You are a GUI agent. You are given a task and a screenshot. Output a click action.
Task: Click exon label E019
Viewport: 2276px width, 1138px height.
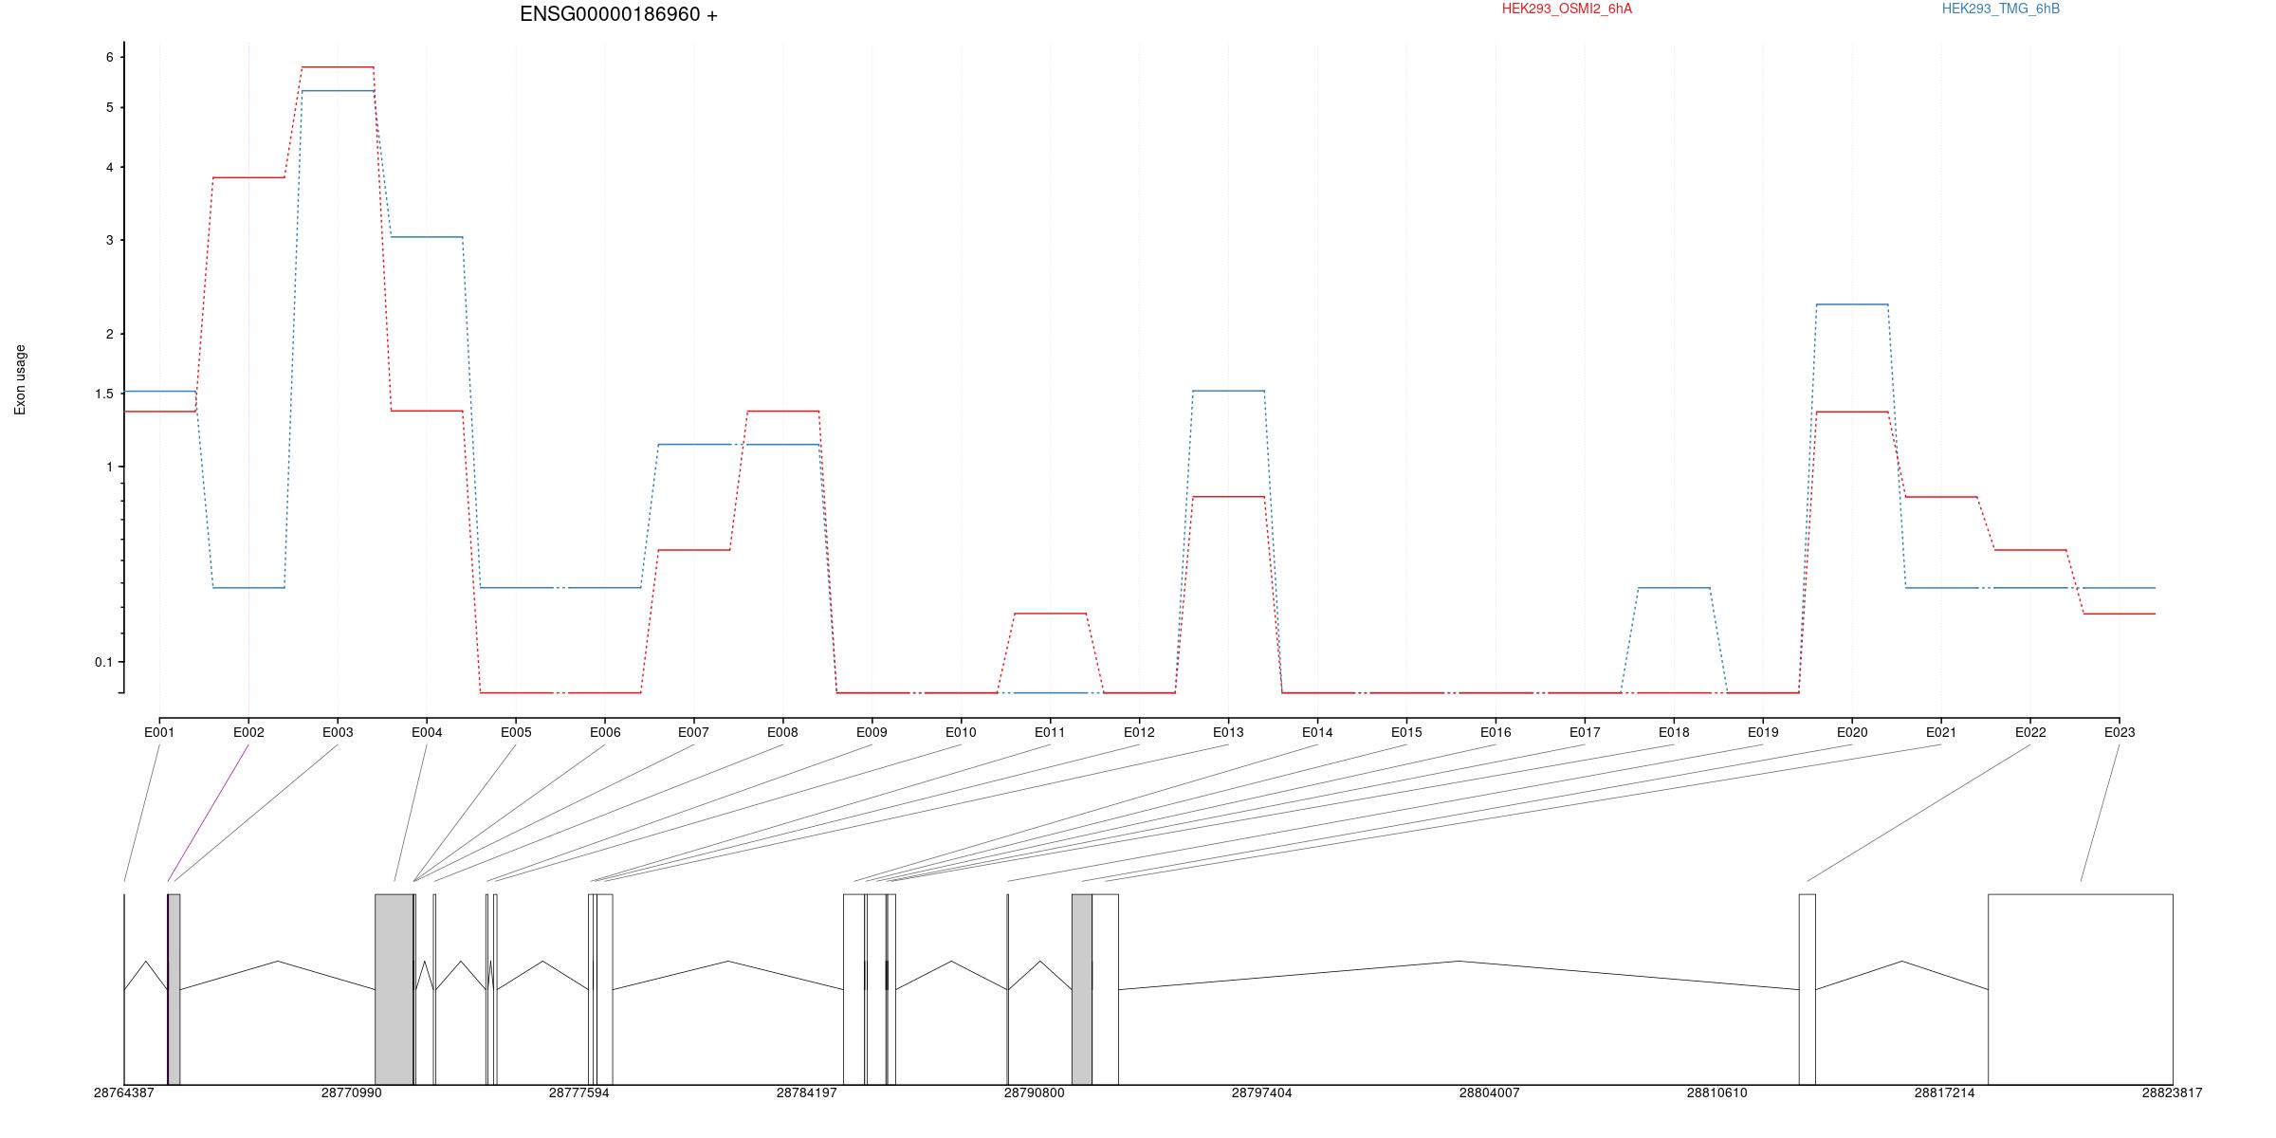(x=1763, y=732)
